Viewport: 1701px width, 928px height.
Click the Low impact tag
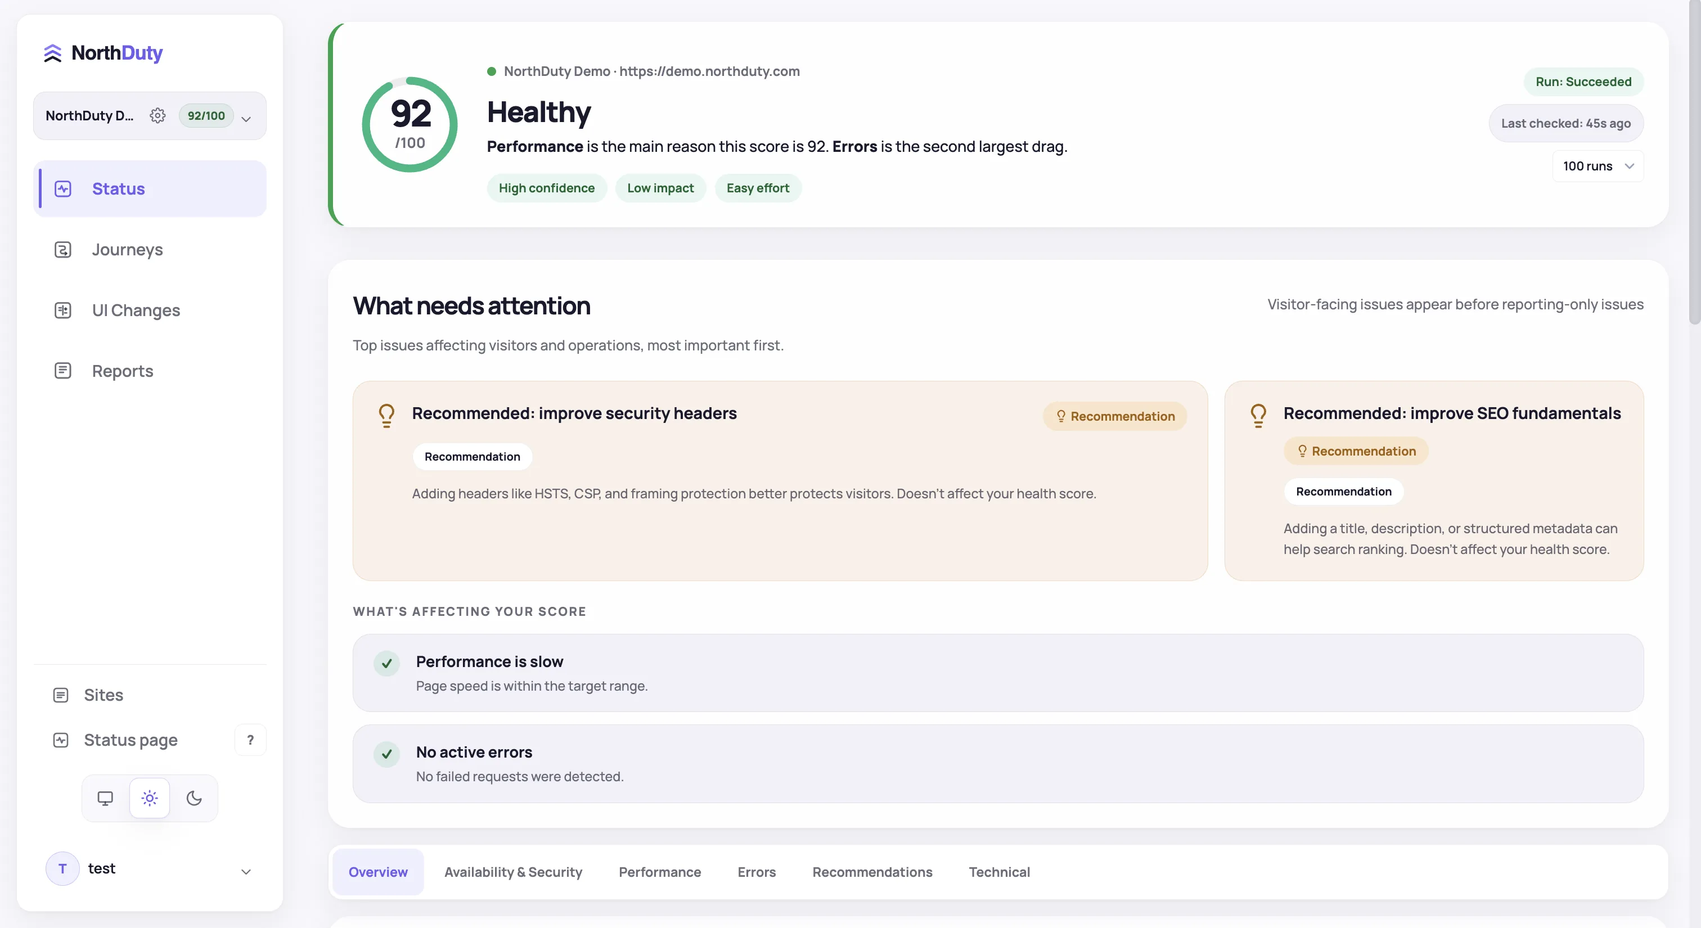(660, 188)
